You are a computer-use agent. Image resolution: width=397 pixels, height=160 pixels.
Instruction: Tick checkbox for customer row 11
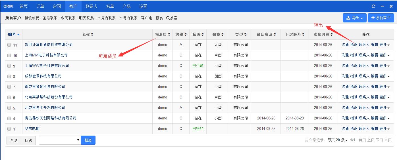coord(9,45)
